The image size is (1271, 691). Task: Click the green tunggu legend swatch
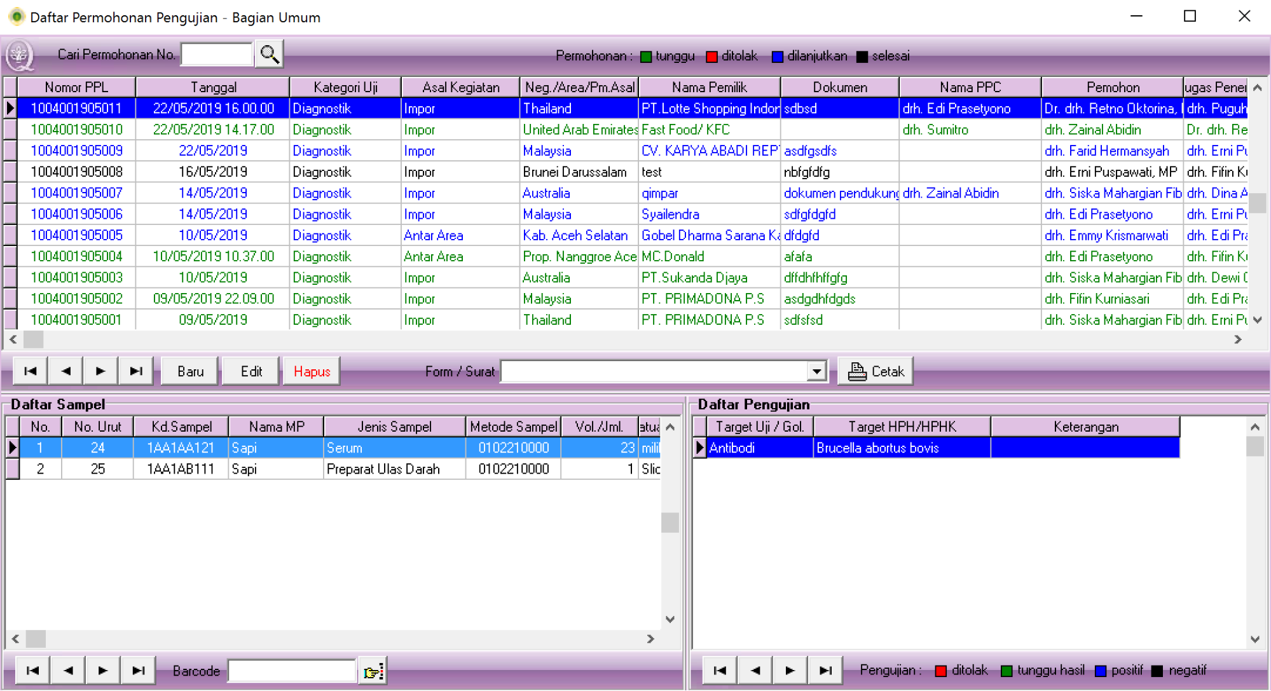point(646,57)
